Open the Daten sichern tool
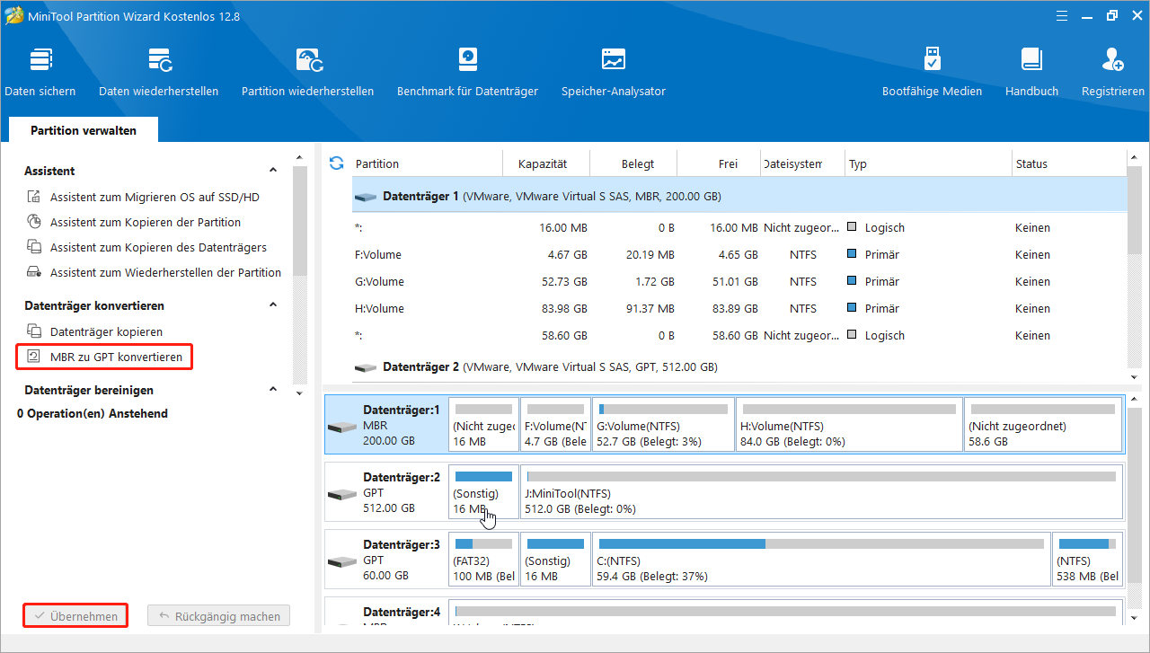 pyautogui.click(x=40, y=72)
